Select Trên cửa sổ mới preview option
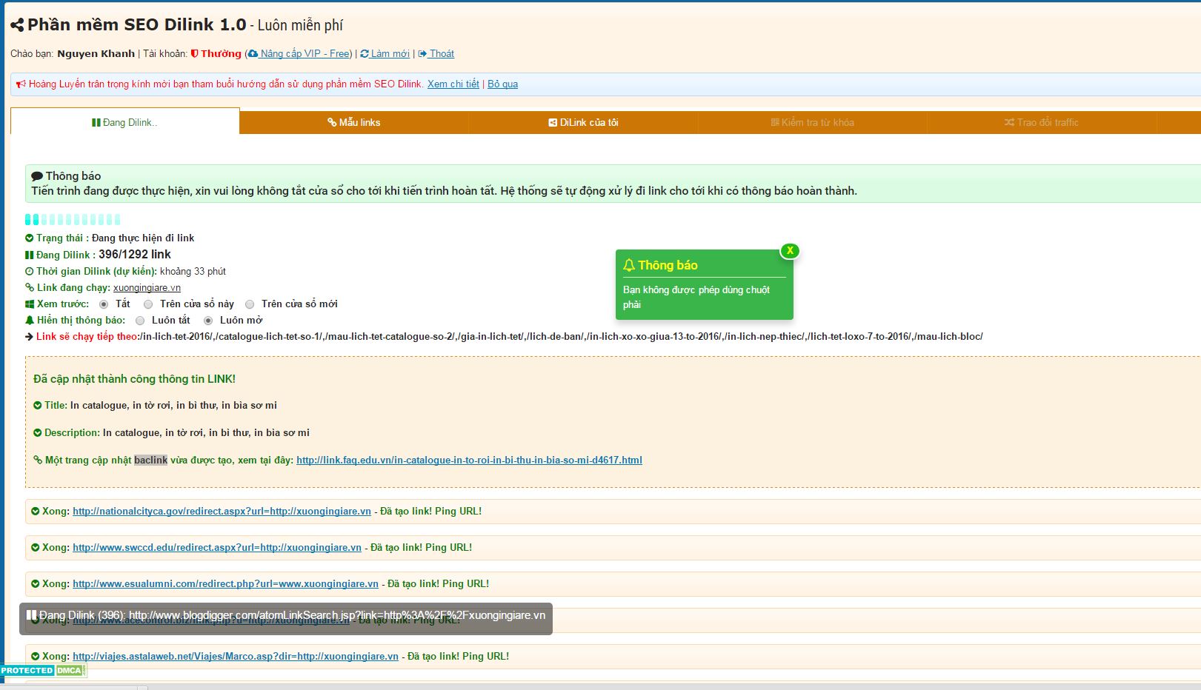 point(250,304)
